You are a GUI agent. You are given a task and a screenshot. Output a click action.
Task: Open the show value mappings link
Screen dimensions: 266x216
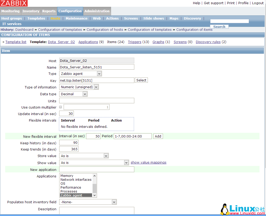pyautogui.click(x=148, y=163)
